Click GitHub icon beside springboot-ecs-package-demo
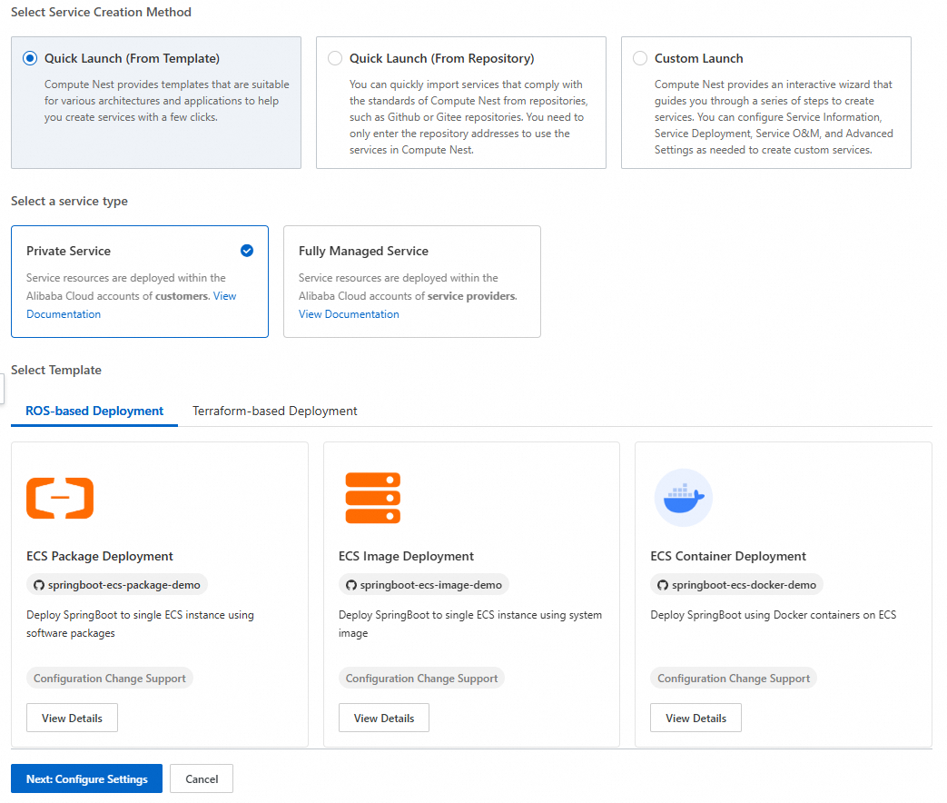947x803 pixels. 39,585
